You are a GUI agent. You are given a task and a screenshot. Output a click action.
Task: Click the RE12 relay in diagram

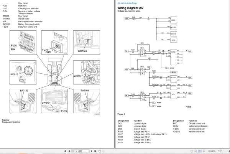pos(142,53)
